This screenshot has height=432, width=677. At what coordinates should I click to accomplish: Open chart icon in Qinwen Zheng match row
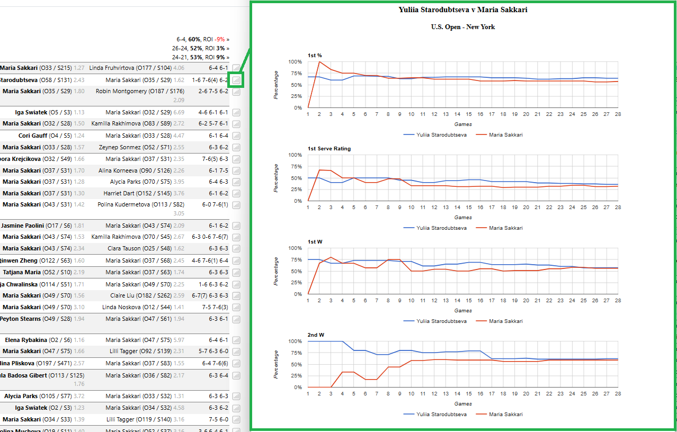pyautogui.click(x=236, y=261)
